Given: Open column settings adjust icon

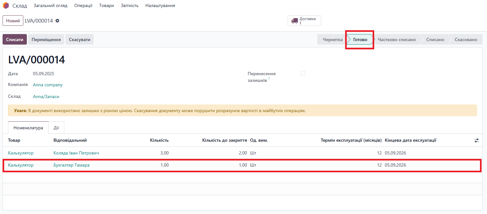Looking at the screenshot, I should click(x=476, y=140).
